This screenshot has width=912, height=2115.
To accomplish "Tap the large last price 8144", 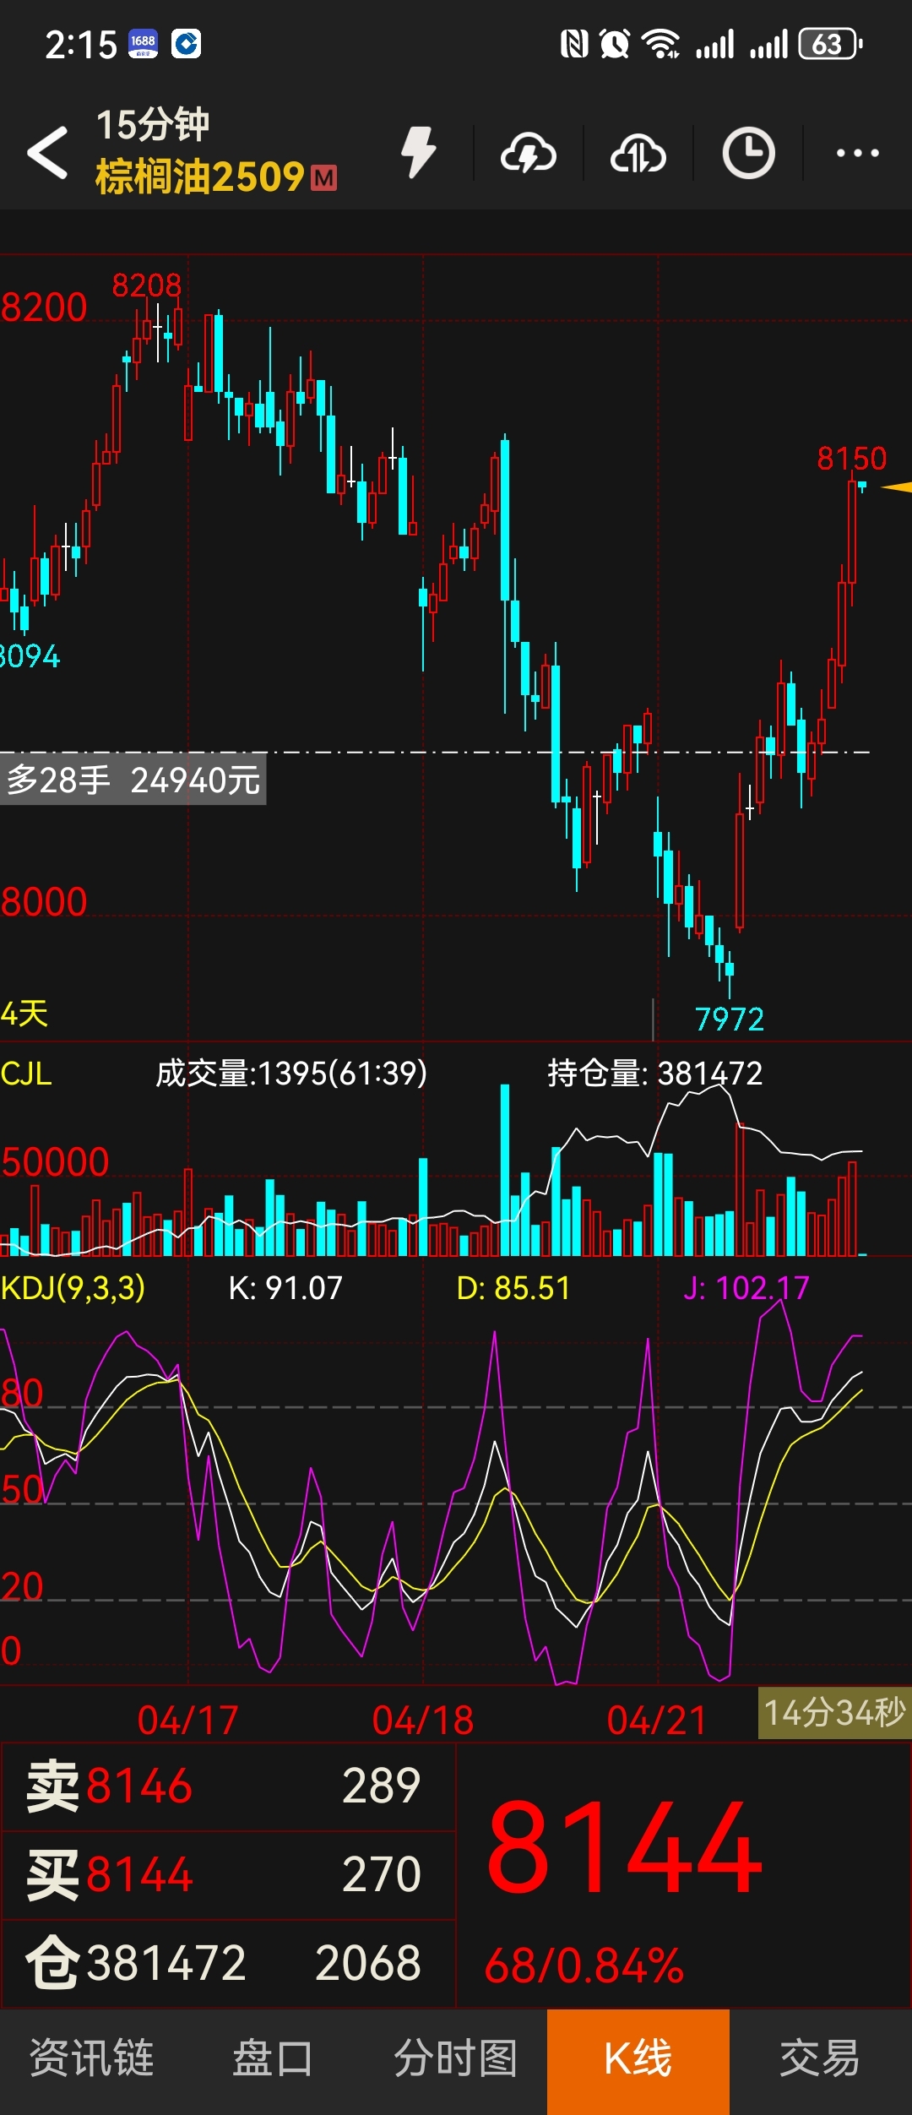I will [x=625, y=1848].
